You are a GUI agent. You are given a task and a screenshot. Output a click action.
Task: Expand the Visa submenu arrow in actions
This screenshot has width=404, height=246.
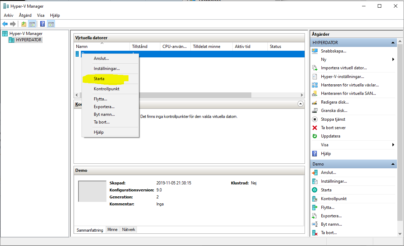[x=393, y=145]
